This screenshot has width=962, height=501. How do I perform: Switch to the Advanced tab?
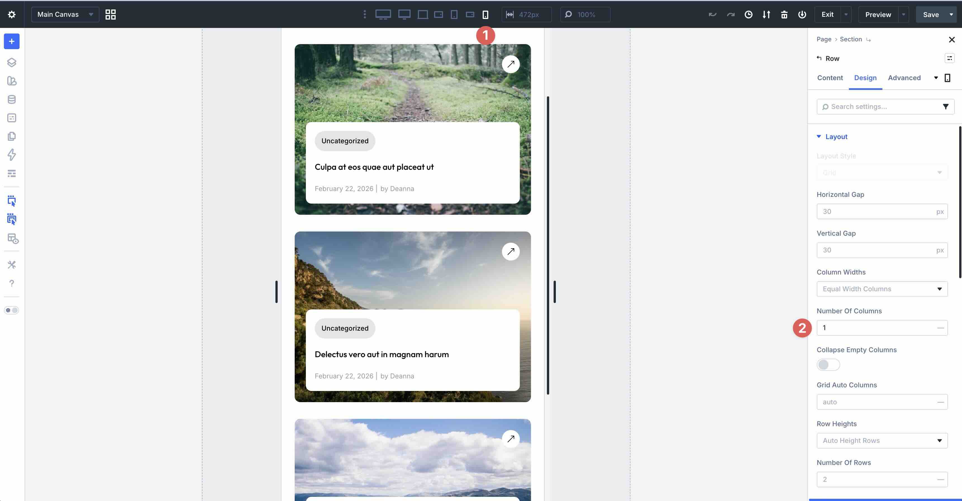coord(904,78)
